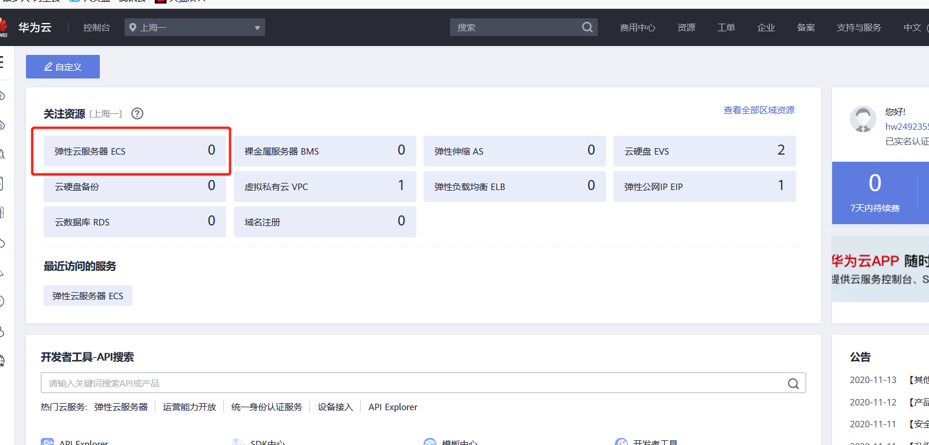Click the help question mark beside 关注资源
929x445 pixels.
click(137, 113)
